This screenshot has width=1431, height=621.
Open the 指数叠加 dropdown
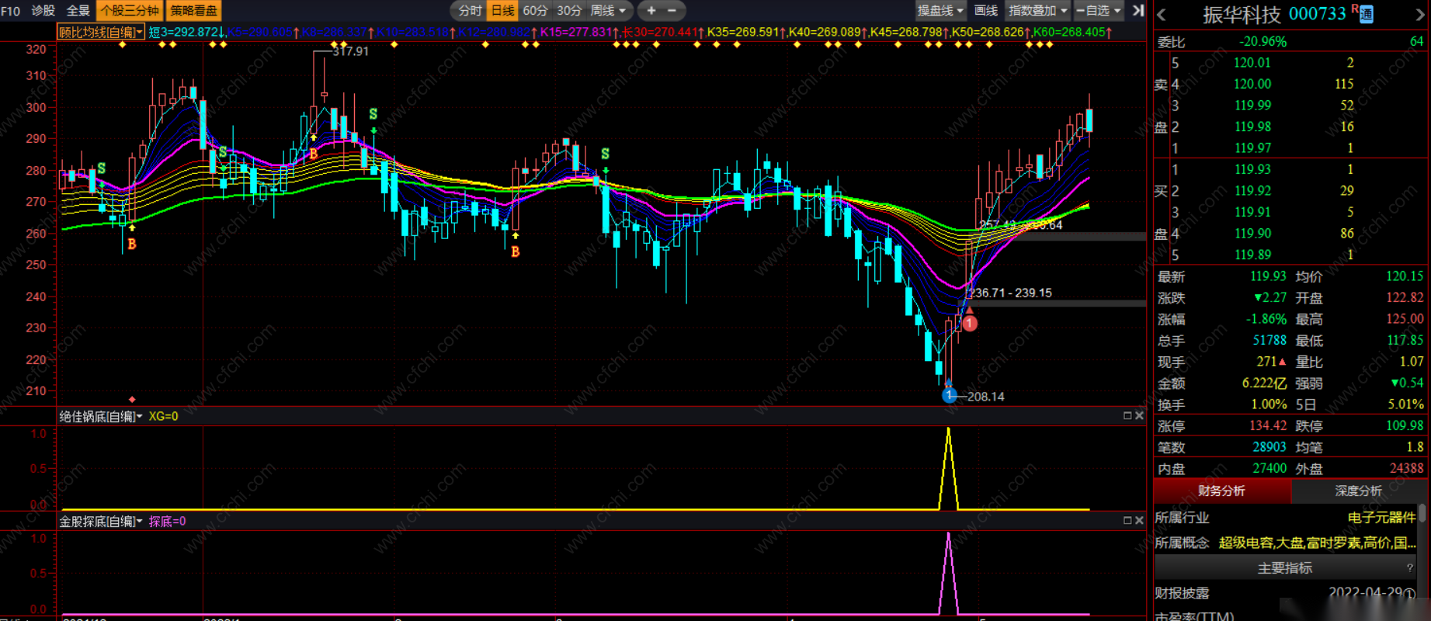(1038, 10)
